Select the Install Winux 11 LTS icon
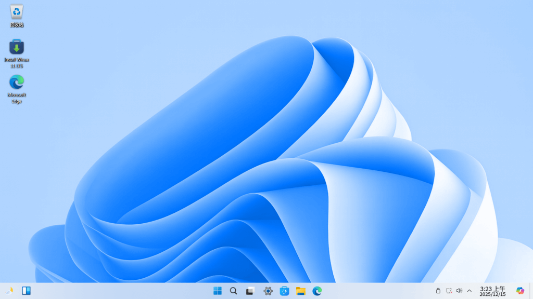Image resolution: width=533 pixels, height=299 pixels. [x=16, y=54]
